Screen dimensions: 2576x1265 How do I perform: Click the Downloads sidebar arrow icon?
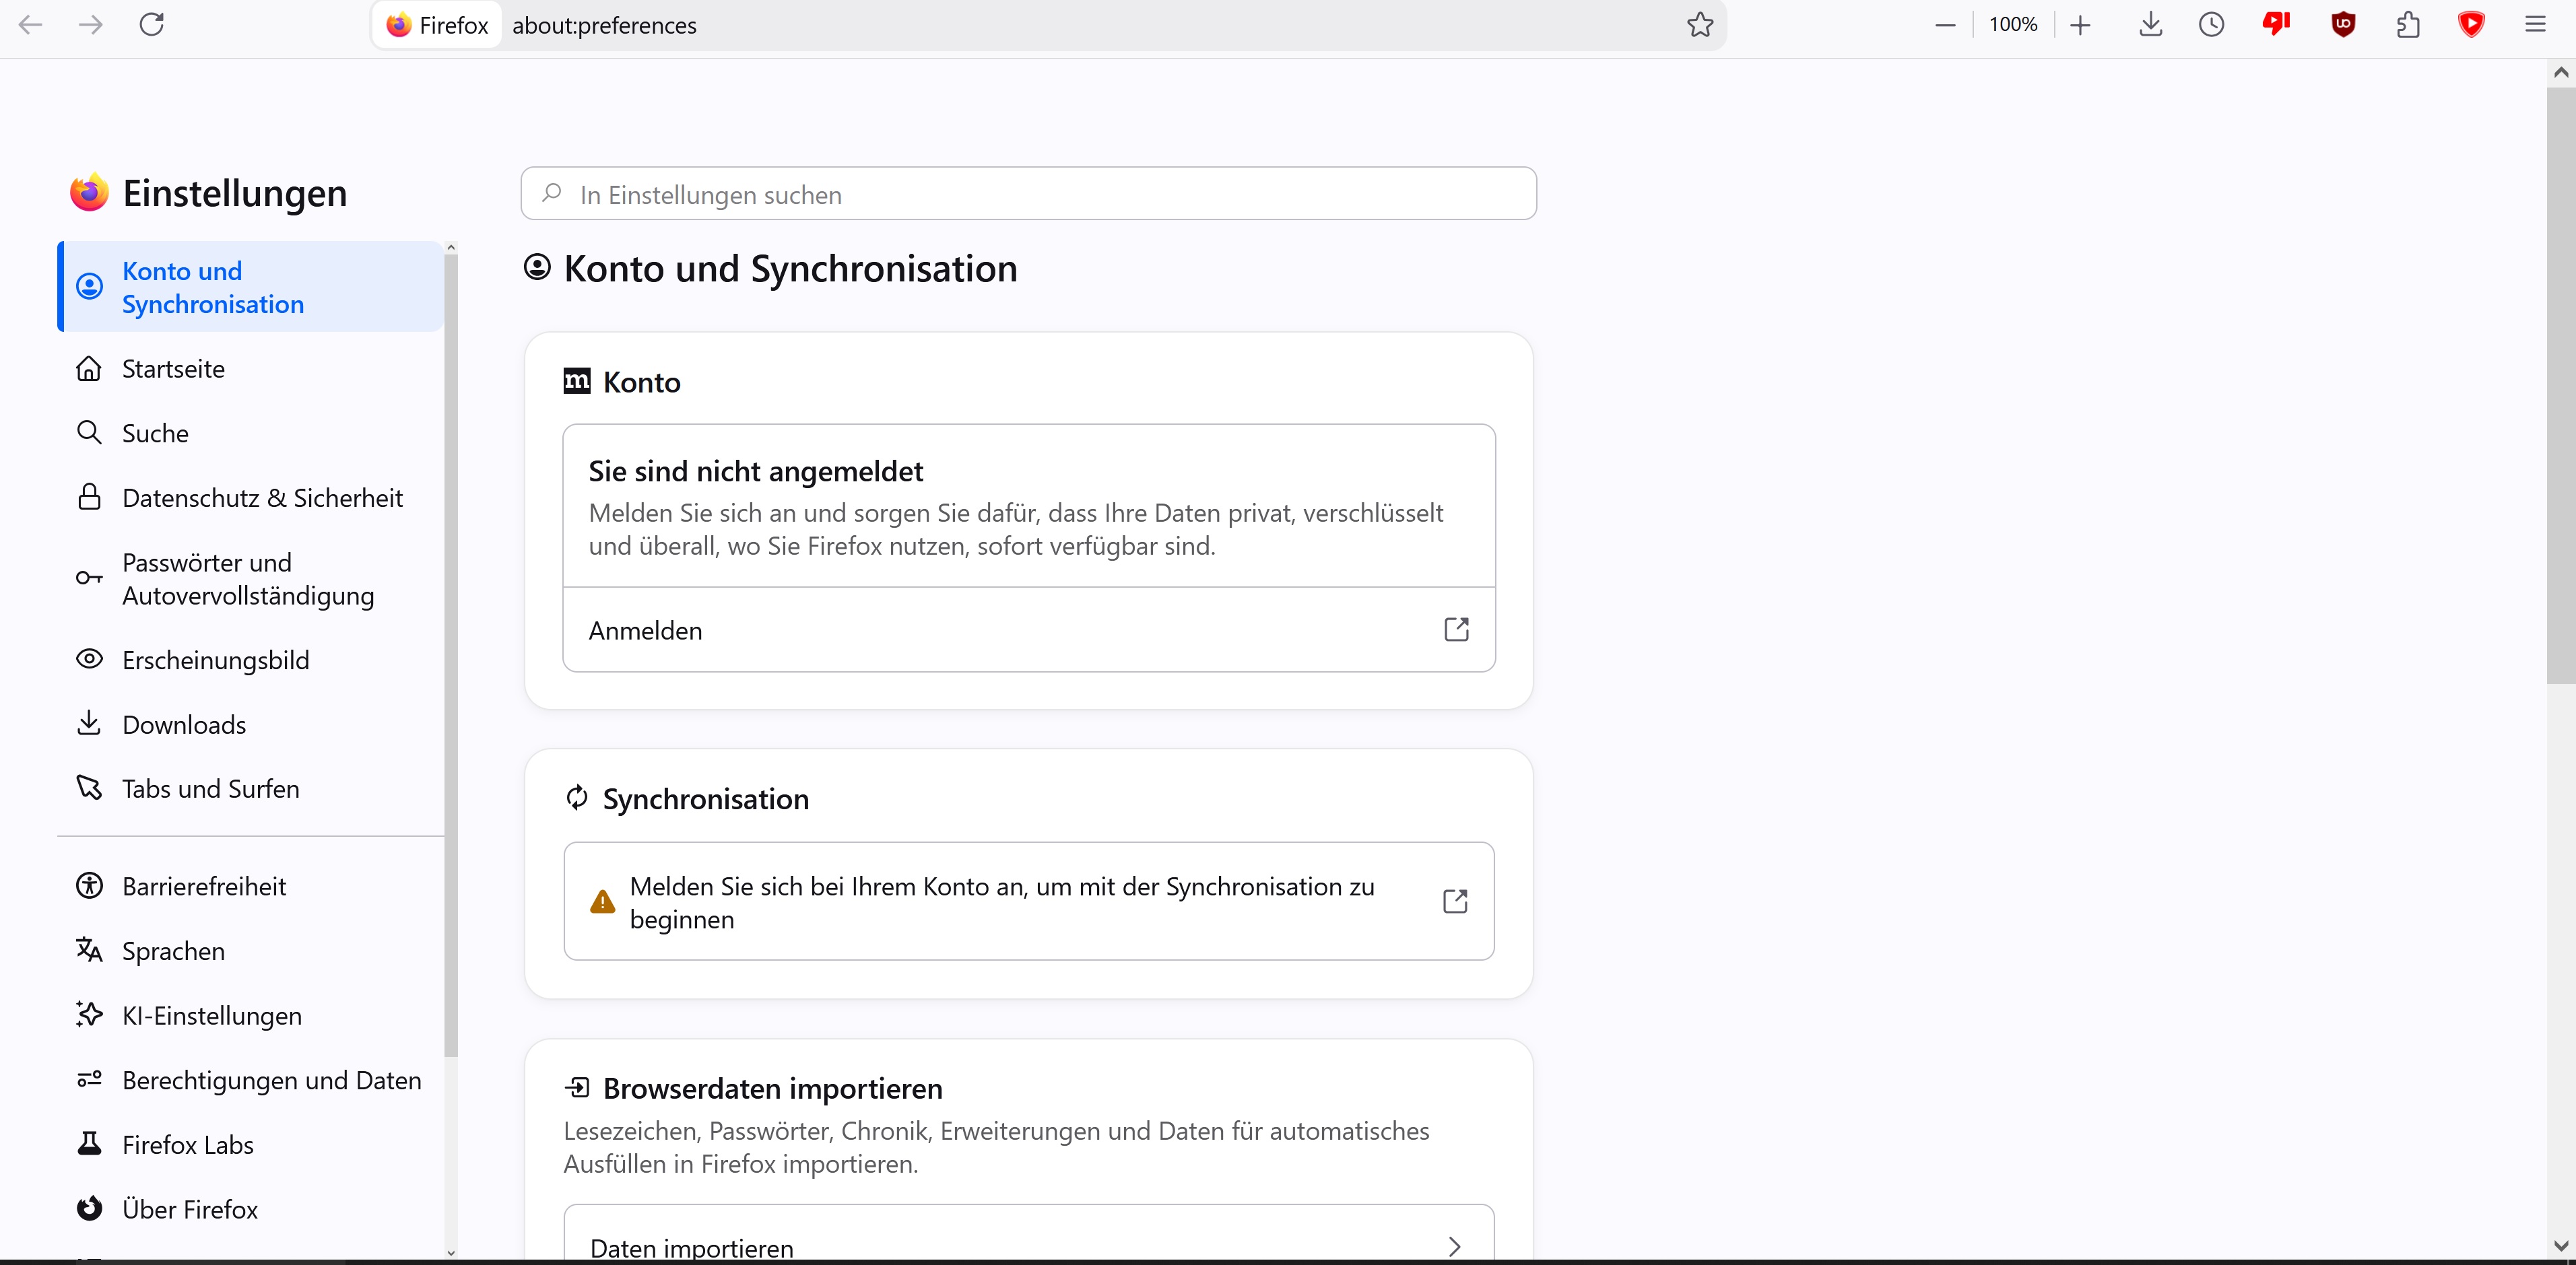pyautogui.click(x=89, y=723)
